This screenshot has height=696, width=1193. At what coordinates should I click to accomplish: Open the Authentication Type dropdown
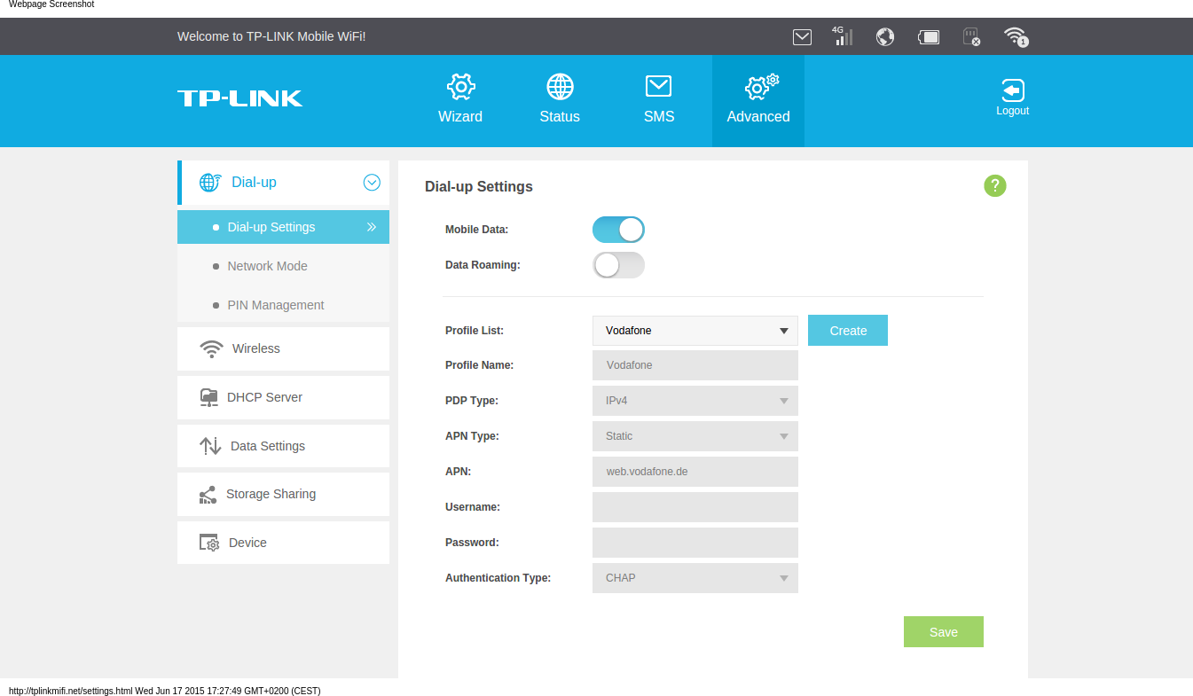tap(695, 578)
